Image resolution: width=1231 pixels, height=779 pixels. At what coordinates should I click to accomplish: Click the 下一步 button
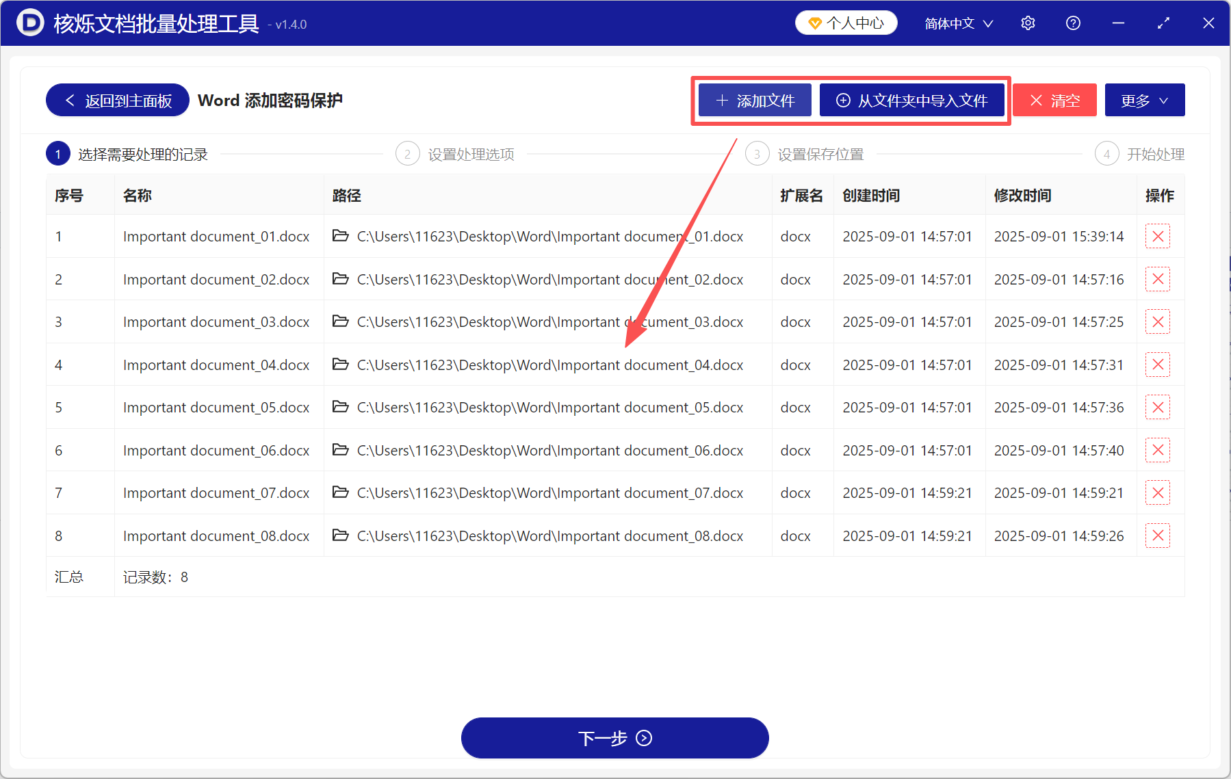click(614, 738)
